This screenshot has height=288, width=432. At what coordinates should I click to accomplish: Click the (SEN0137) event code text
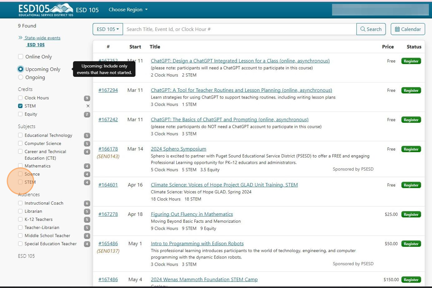click(x=108, y=251)
